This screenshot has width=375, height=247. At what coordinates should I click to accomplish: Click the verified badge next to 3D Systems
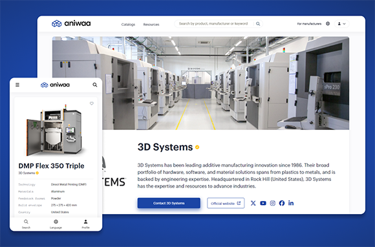coord(197,147)
